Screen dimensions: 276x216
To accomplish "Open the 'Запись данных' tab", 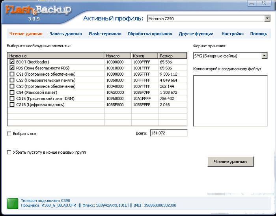I will [66, 34].
